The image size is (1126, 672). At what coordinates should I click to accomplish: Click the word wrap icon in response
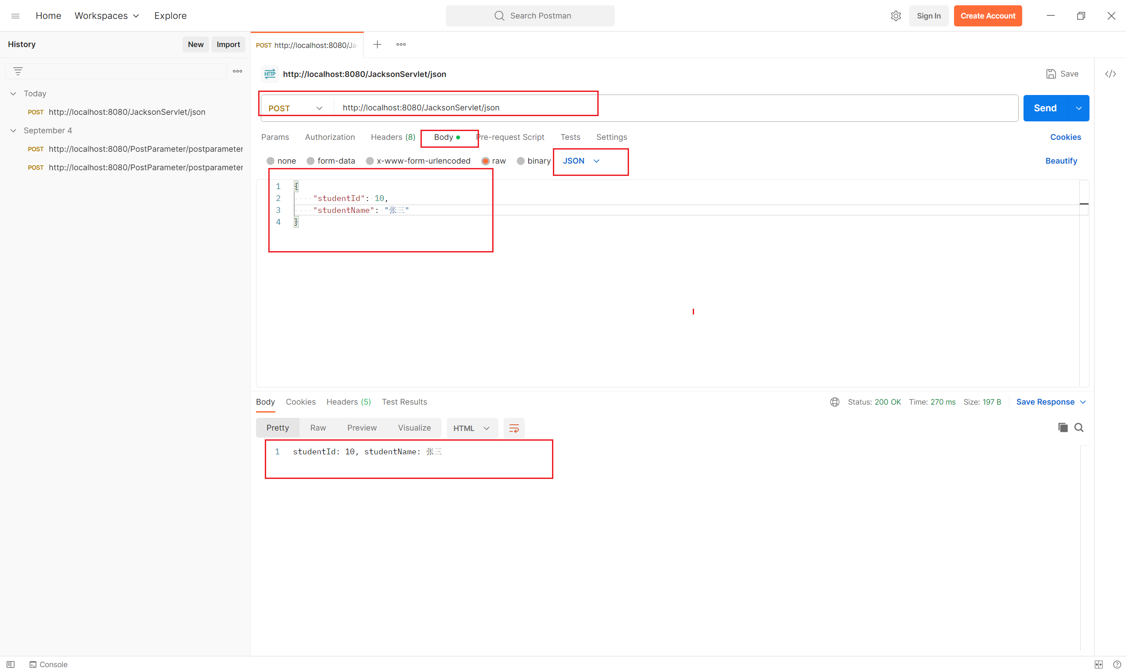[x=513, y=428]
